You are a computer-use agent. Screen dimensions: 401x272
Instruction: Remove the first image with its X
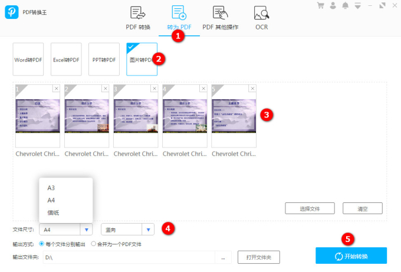56,89
